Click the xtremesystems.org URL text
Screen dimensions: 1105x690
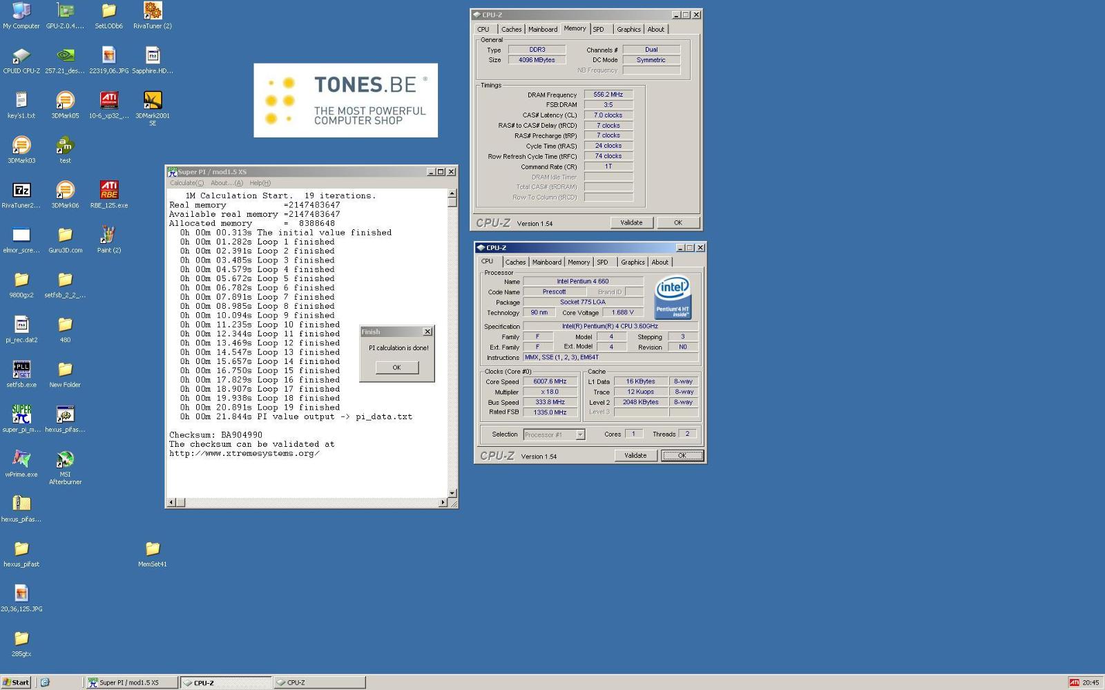pos(244,454)
